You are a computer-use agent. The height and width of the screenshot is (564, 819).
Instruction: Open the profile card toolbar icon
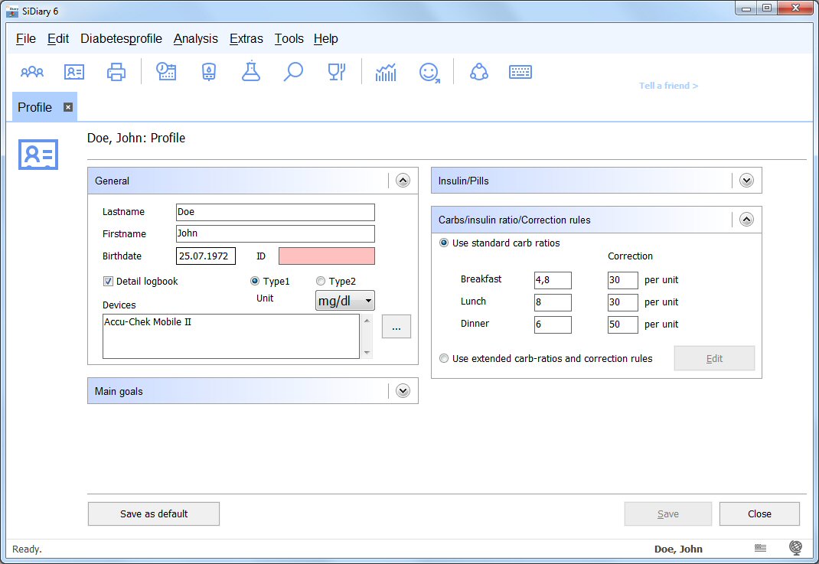(74, 72)
